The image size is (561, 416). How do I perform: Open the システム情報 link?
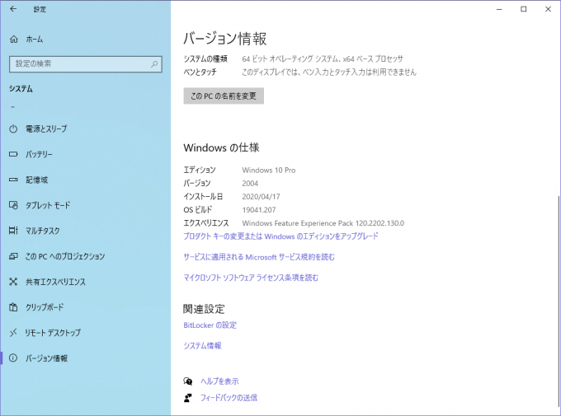202,346
